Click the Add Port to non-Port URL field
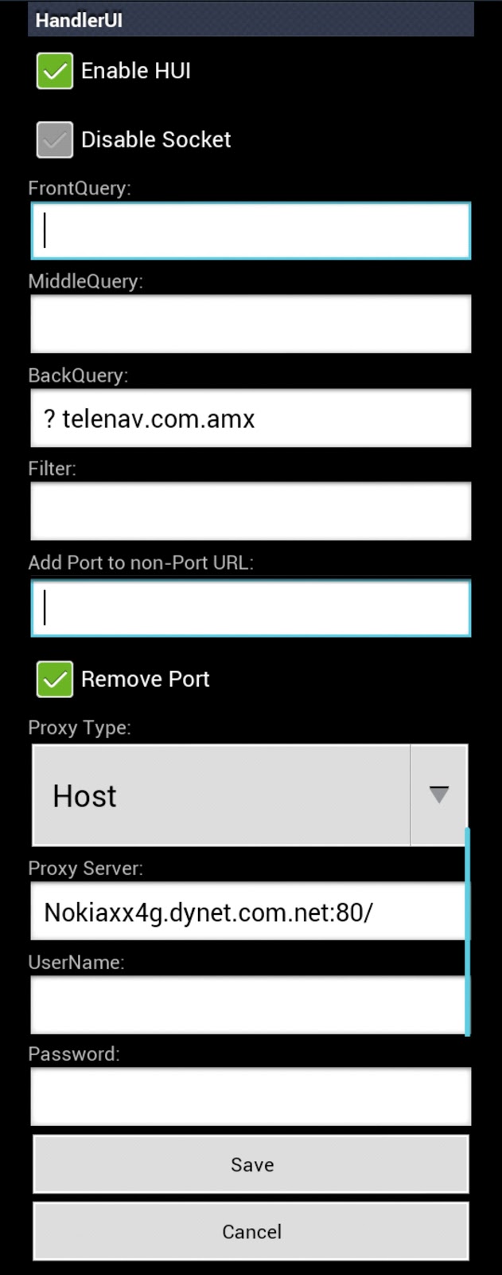This screenshot has height=1275, width=502. (251, 608)
